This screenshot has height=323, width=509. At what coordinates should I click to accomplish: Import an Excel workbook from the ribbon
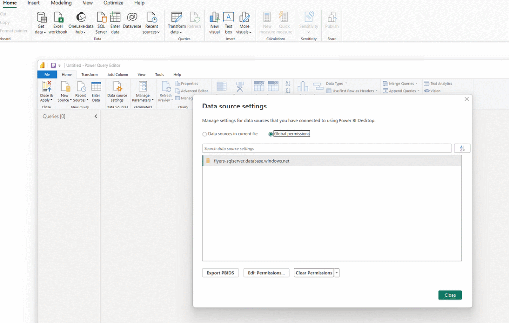(58, 23)
